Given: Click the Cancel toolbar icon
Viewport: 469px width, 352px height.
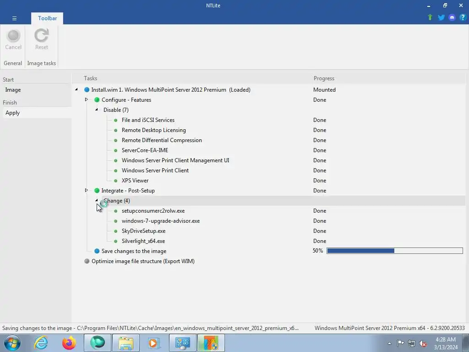Looking at the screenshot, I should (13, 39).
